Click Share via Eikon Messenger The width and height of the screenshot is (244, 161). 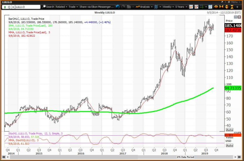97,7
